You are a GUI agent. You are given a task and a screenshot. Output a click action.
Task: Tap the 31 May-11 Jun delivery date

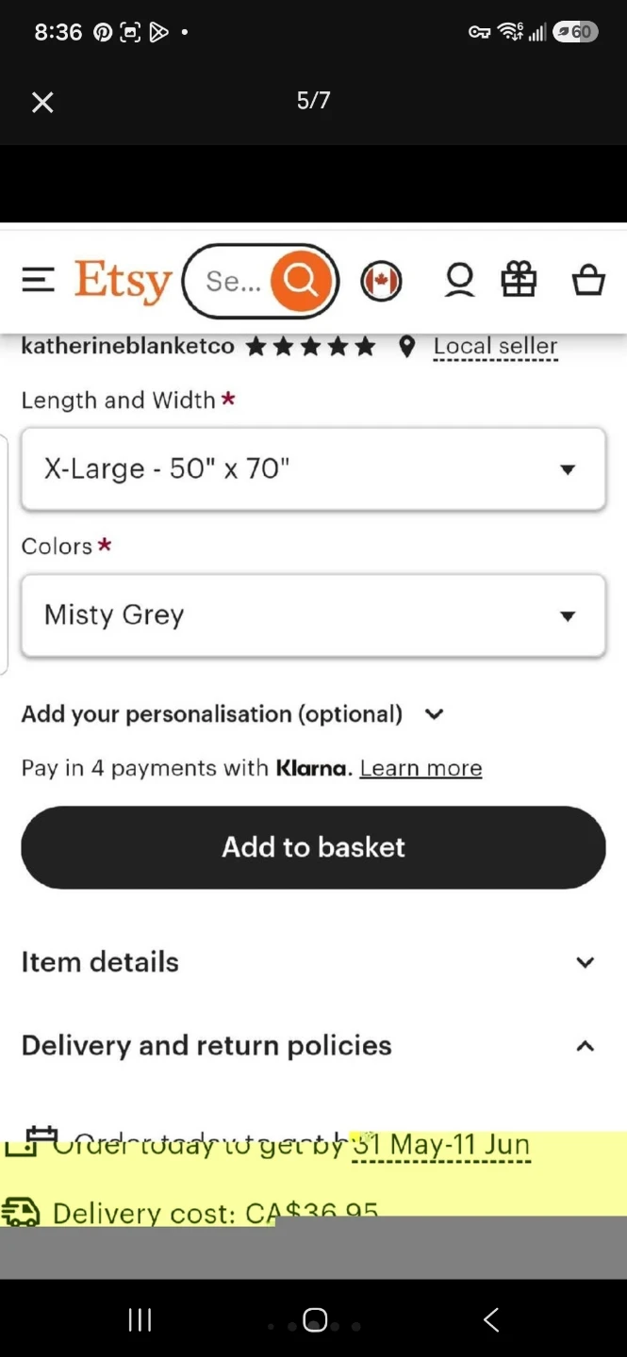[441, 1145]
